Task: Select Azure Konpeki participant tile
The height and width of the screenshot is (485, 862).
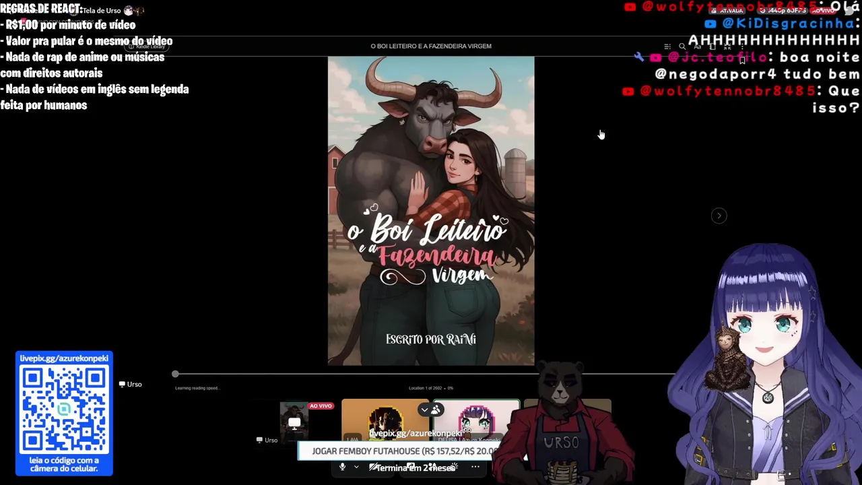Action: pos(477,422)
